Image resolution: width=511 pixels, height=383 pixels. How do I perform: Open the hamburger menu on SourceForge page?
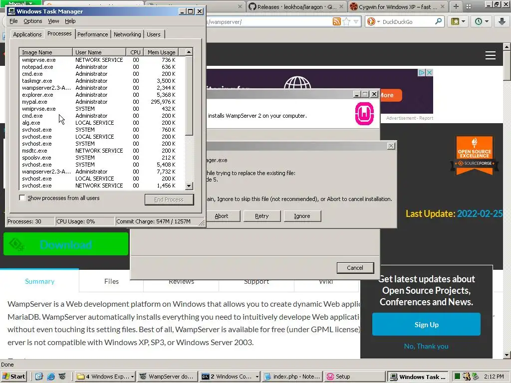click(491, 55)
